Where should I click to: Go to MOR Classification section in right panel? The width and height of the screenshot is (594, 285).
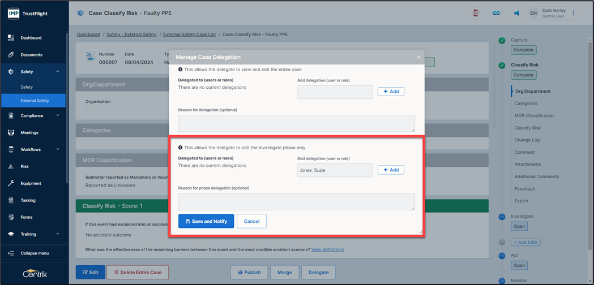(x=533, y=115)
